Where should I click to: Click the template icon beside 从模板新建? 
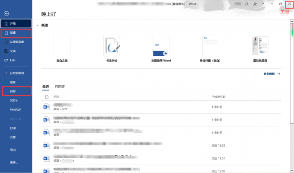6,42
